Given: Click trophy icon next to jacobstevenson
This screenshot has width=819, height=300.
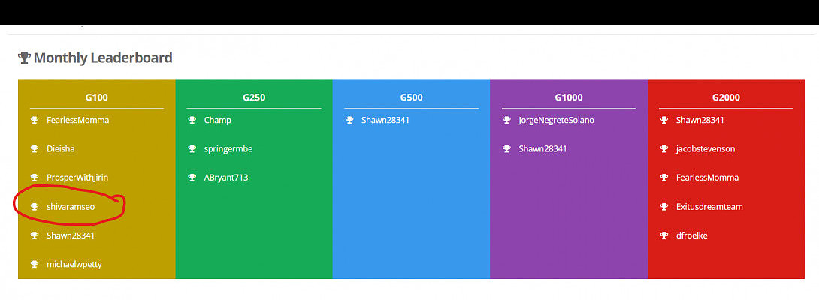Looking at the screenshot, I should point(664,149).
